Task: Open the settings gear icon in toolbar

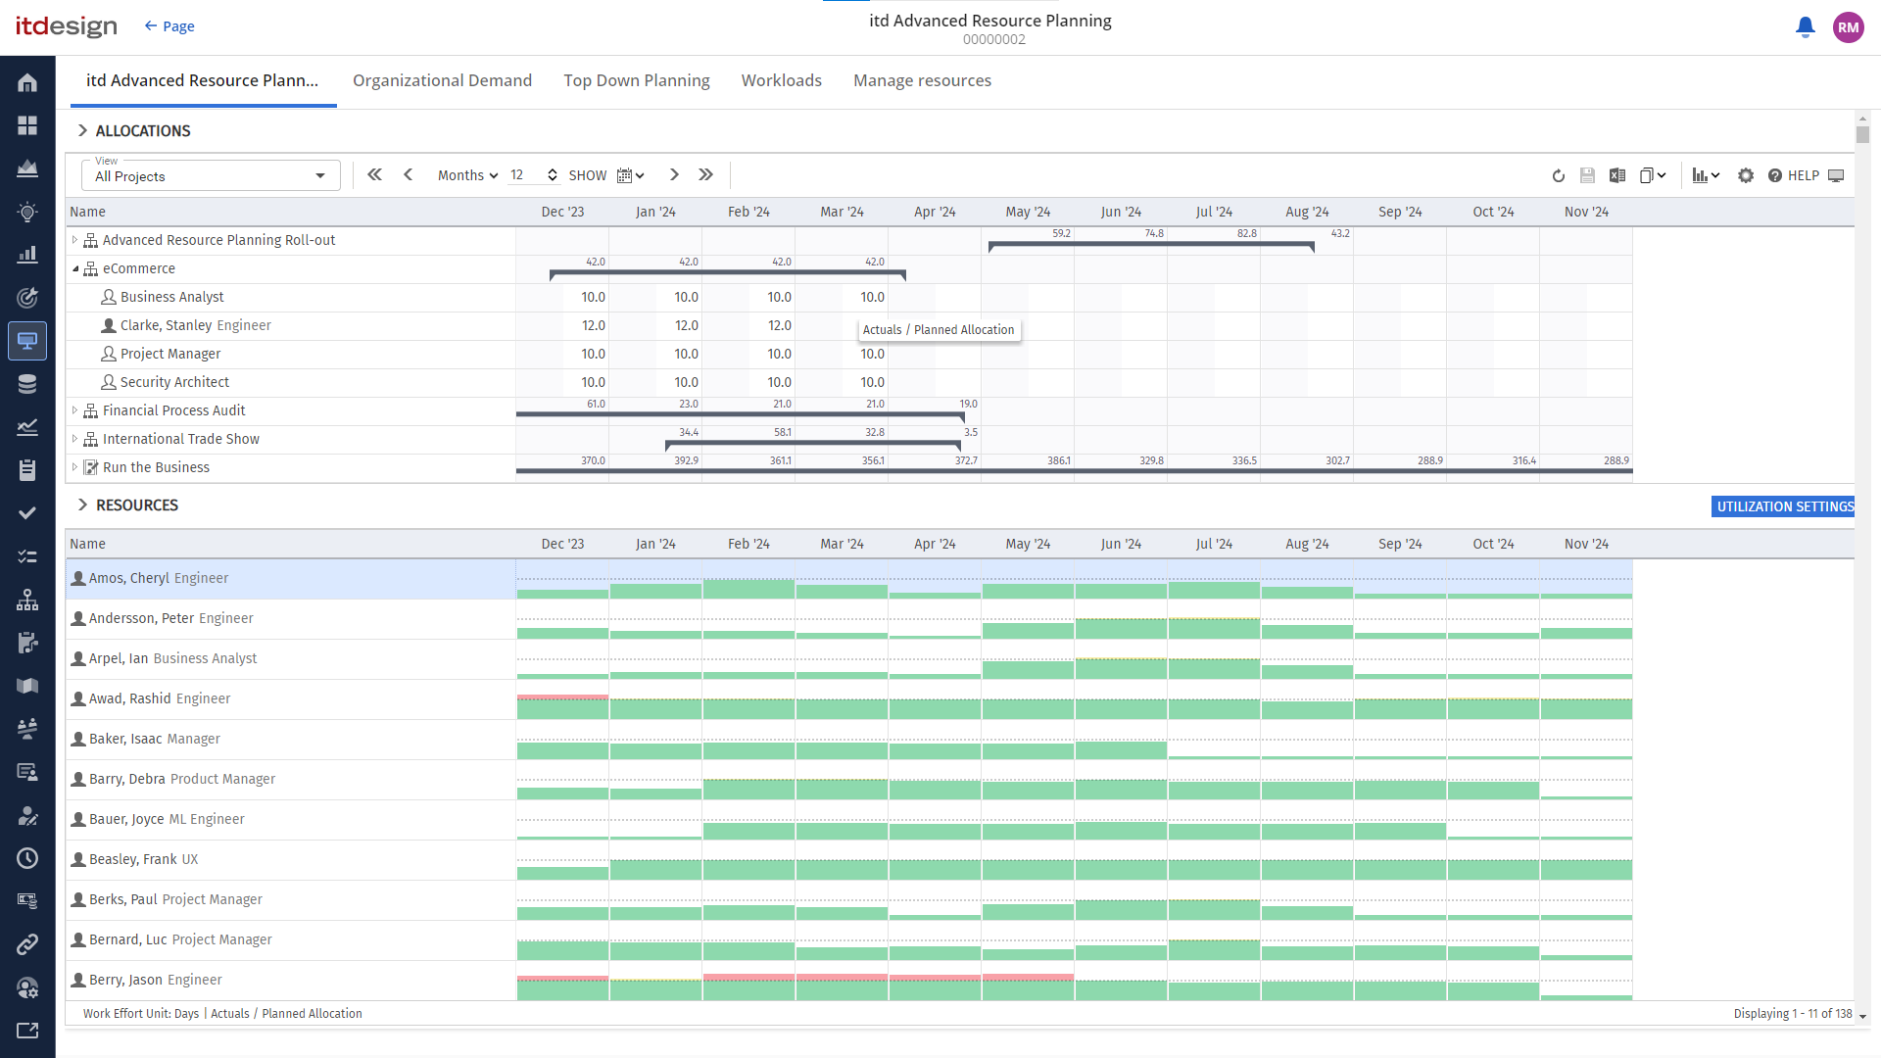Action: (1746, 175)
